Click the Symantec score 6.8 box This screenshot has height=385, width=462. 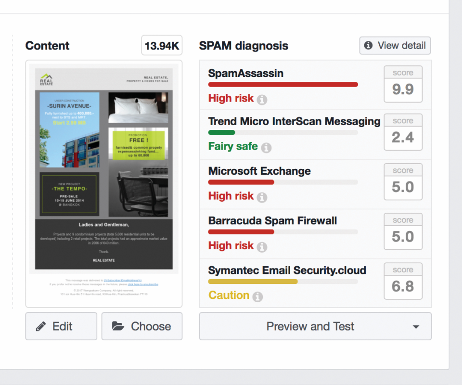pyautogui.click(x=403, y=281)
